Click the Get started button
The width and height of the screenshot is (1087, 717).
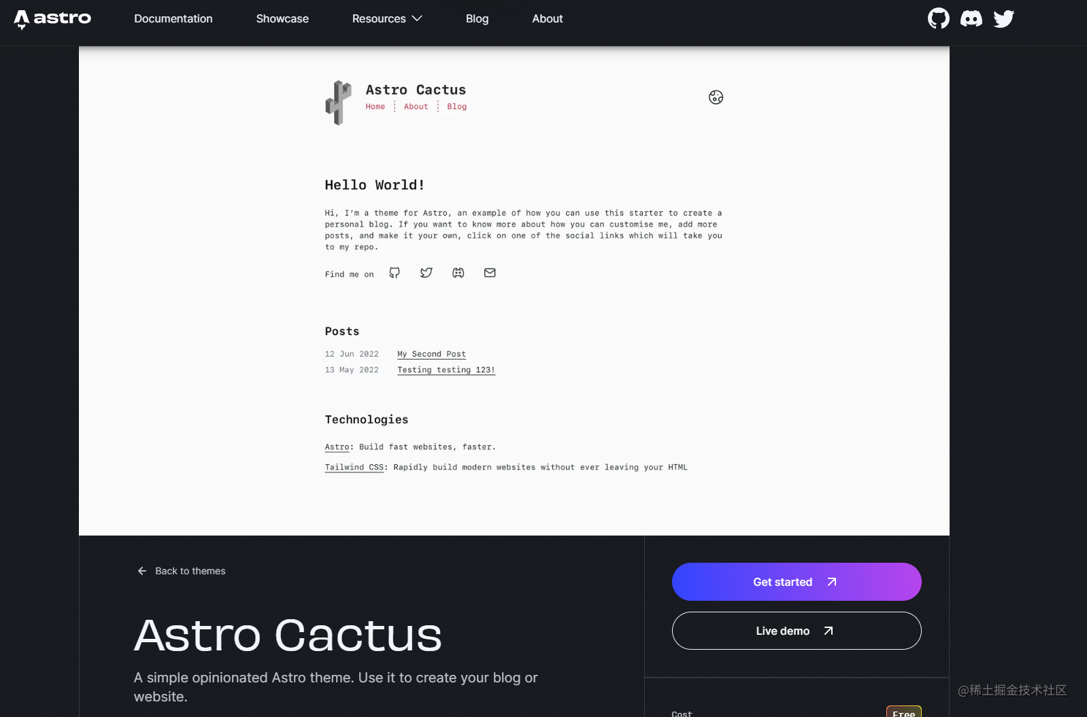tap(797, 582)
